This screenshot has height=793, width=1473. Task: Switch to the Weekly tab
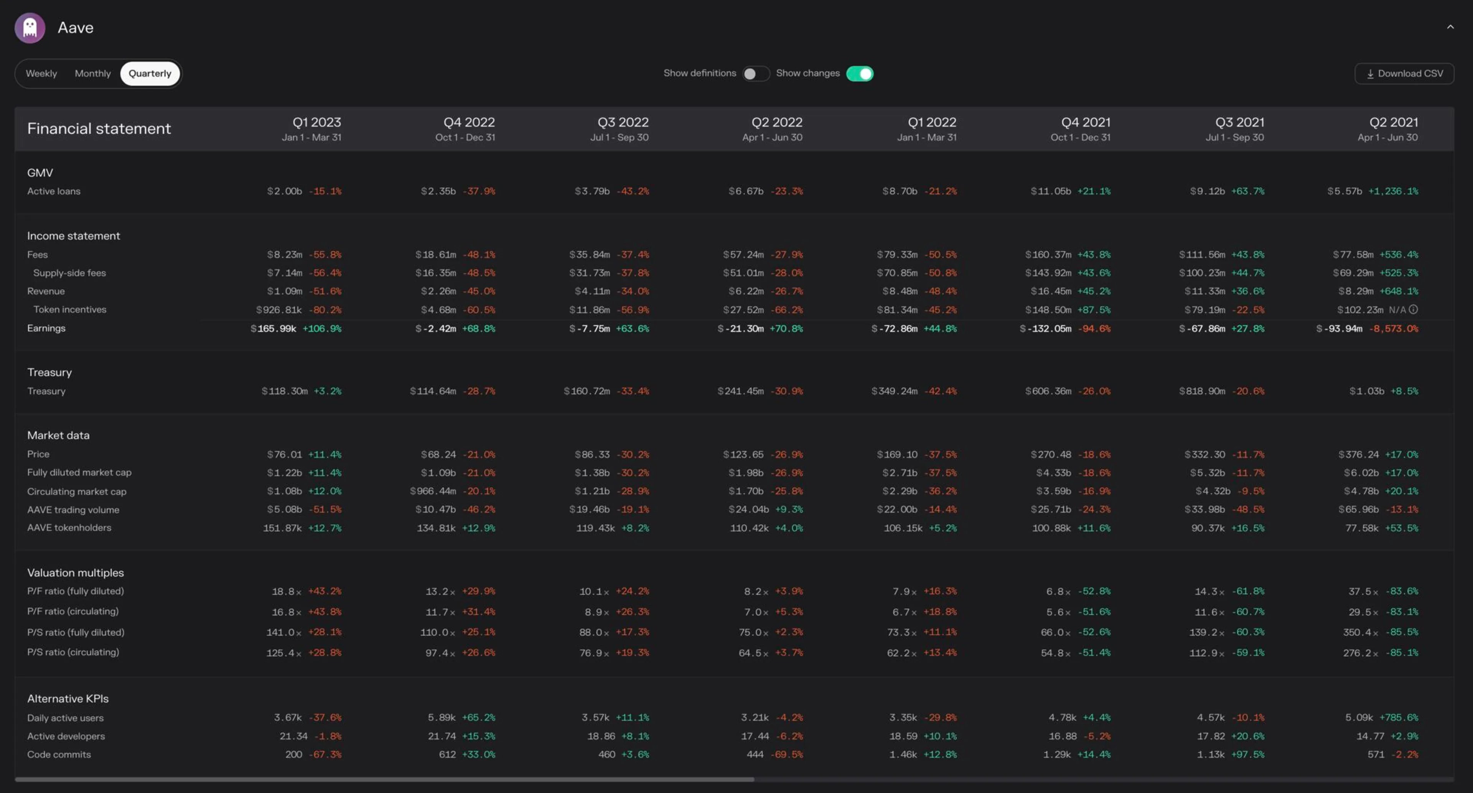(x=41, y=73)
